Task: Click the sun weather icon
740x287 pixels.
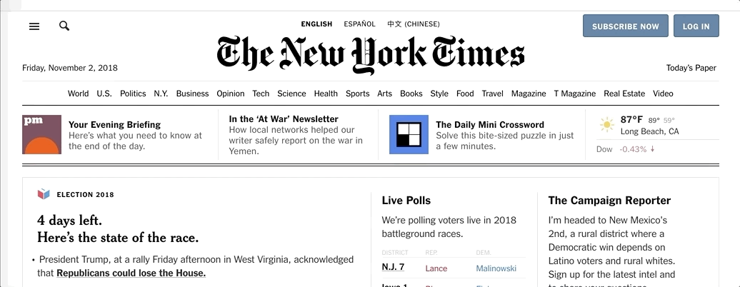Action: click(x=607, y=125)
